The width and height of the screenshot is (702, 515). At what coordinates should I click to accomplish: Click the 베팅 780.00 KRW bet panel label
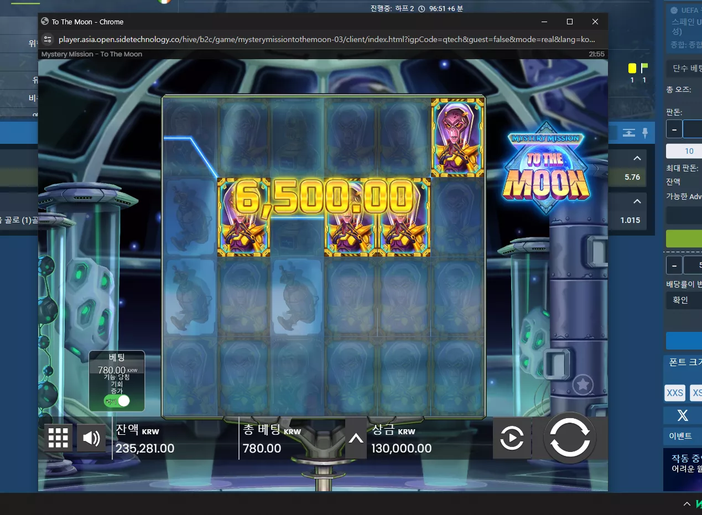tap(117, 364)
